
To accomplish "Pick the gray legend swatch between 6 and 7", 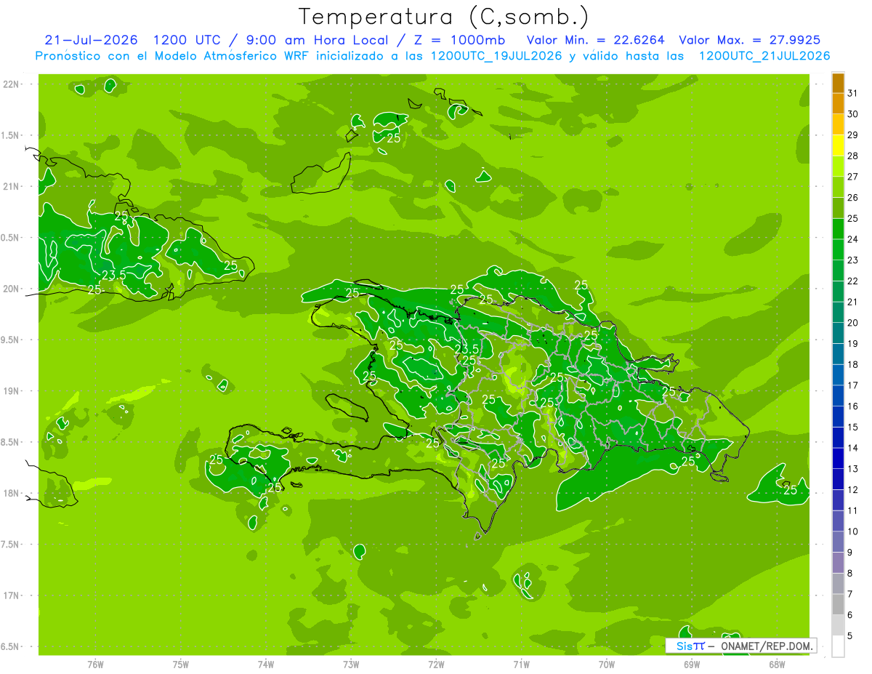I will tap(838, 604).
